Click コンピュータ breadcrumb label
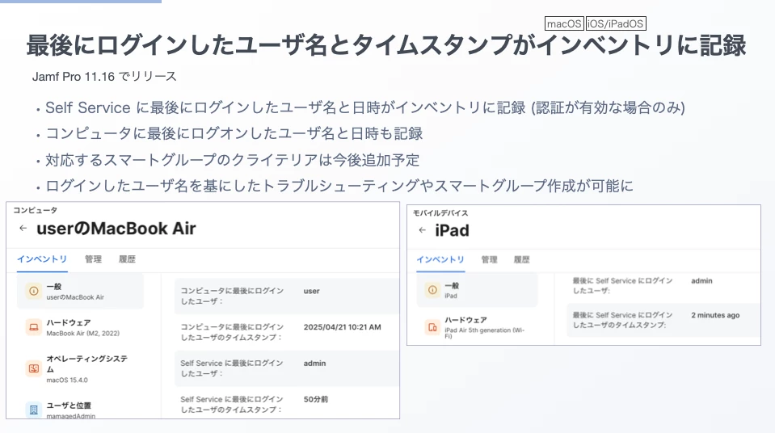 tap(35, 210)
